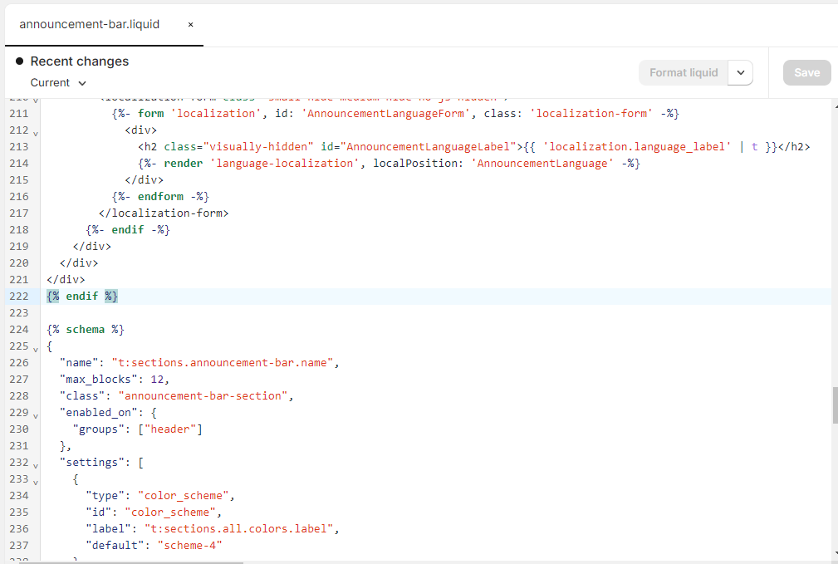Click the vertical scrollbar thumb
The width and height of the screenshot is (838, 564).
833,405
